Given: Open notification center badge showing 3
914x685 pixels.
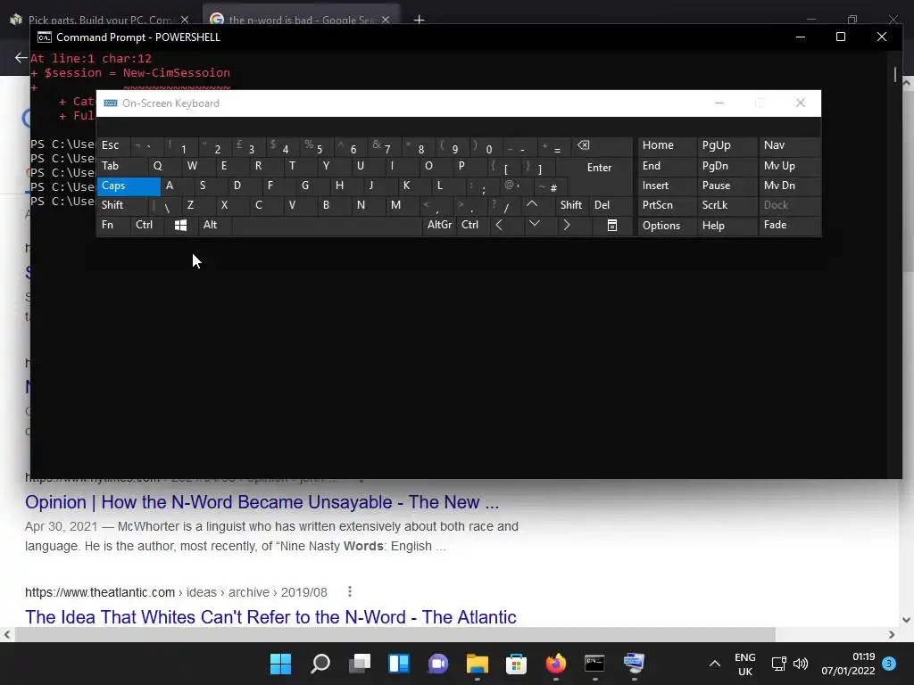Looking at the screenshot, I should 889,664.
